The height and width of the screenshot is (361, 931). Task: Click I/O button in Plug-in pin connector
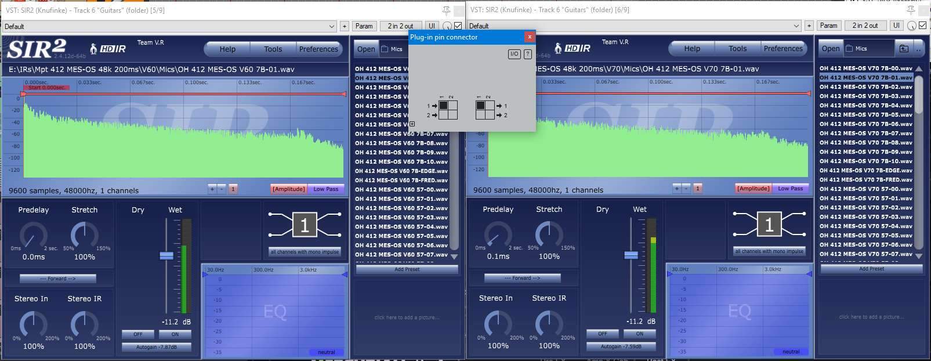point(514,54)
